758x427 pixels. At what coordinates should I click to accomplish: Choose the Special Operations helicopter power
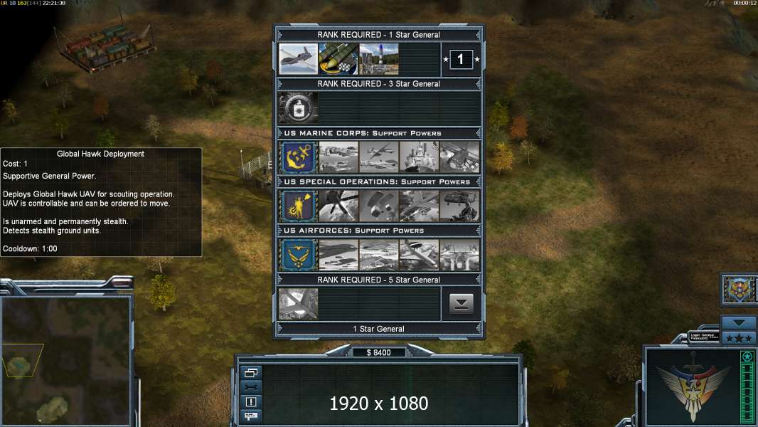(x=460, y=206)
